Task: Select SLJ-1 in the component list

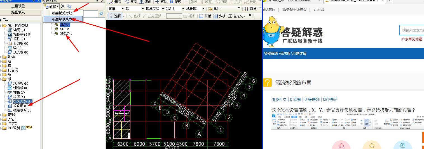Action: point(65,25)
